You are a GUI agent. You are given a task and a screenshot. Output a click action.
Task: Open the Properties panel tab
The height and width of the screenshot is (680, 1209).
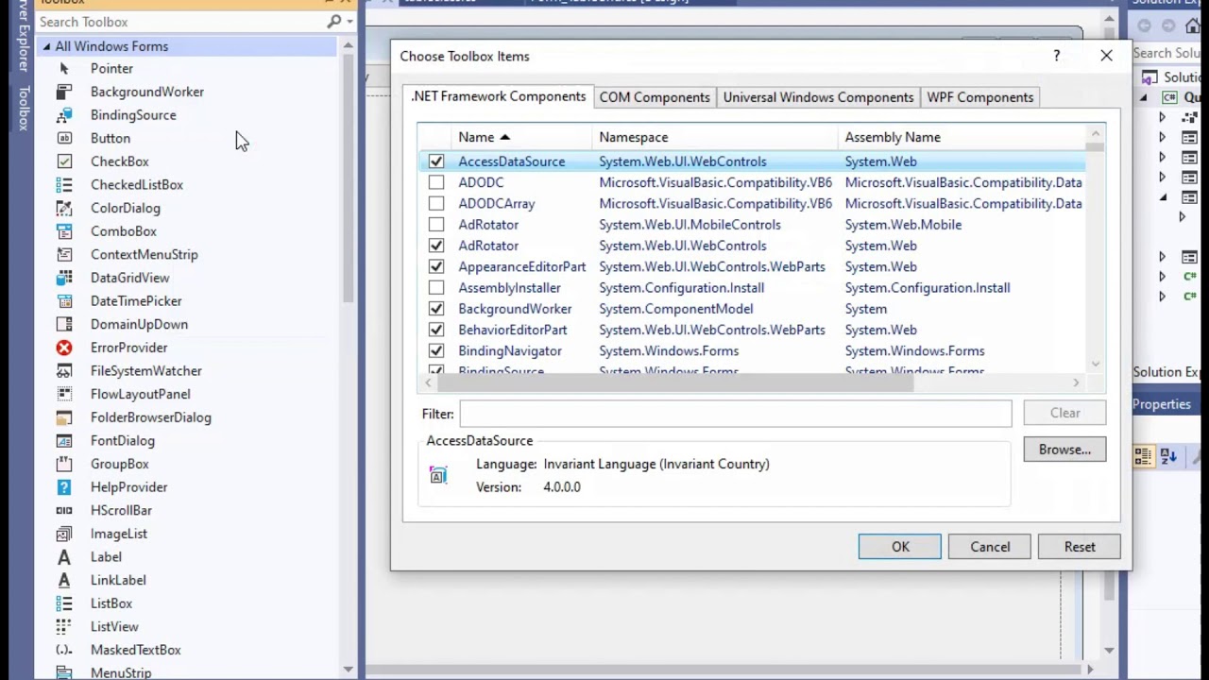pyautogui.click(x=1162, y=404)
